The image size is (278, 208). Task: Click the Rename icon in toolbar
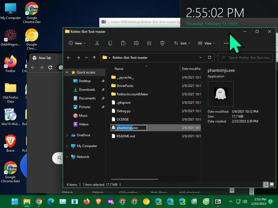136,43
